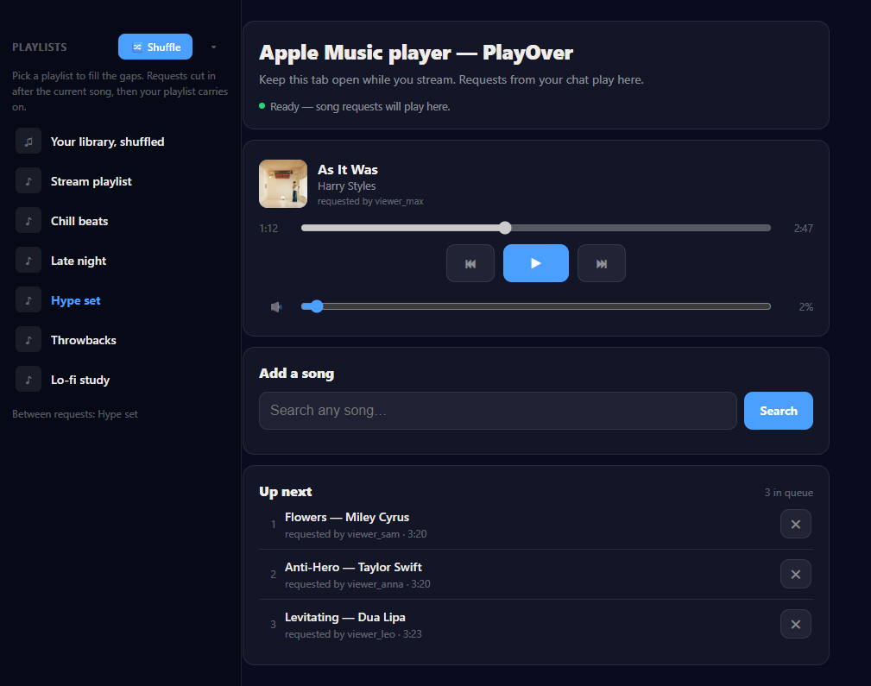Click the song progress slider
The height and width of the screenshot is (686, 871).
coord(535,228)
